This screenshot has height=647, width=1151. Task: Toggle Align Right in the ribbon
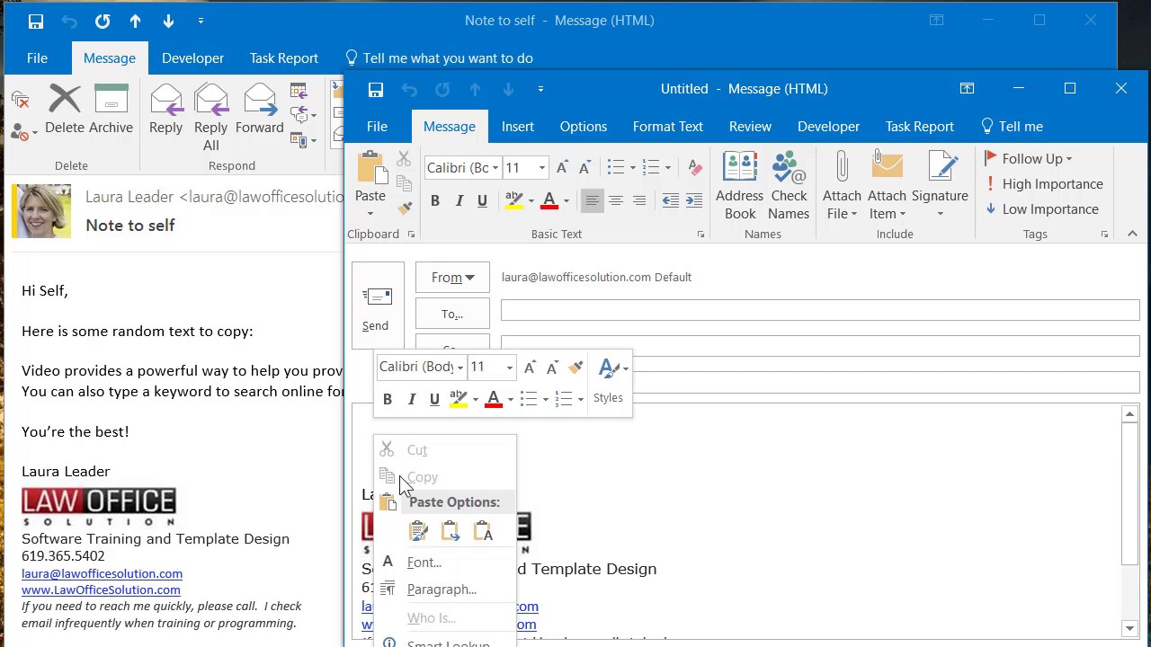pos(639,201)
